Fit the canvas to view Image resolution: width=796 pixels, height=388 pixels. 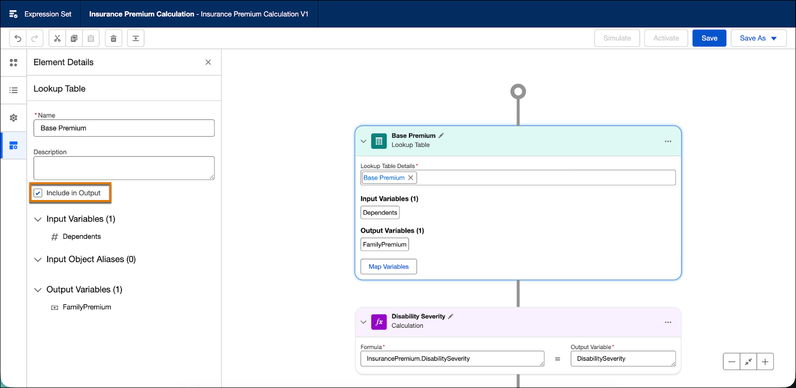pos(748,362)
